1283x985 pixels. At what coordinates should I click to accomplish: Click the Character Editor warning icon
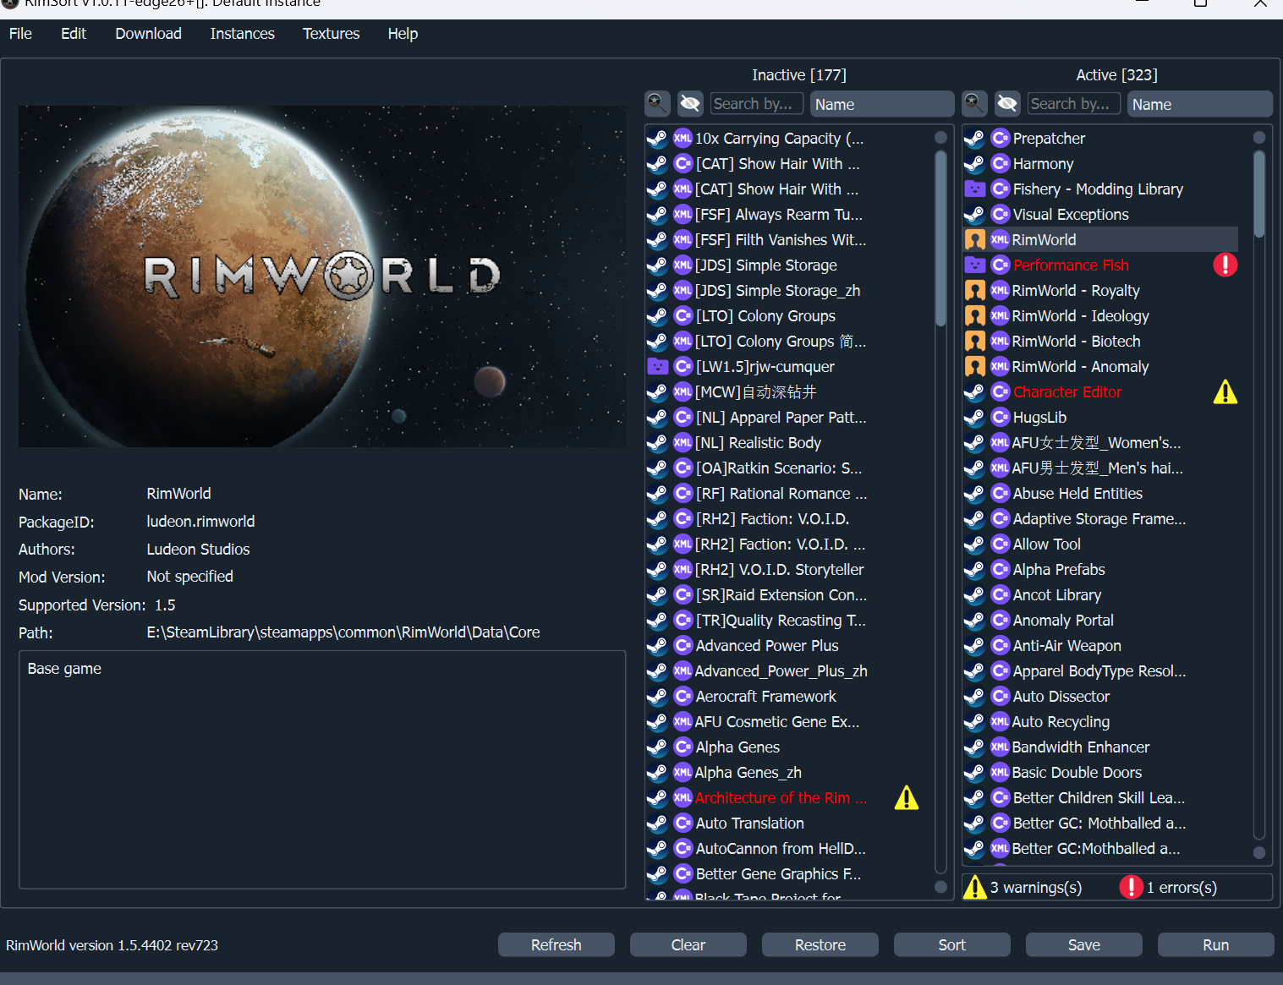pos(1225,391)
